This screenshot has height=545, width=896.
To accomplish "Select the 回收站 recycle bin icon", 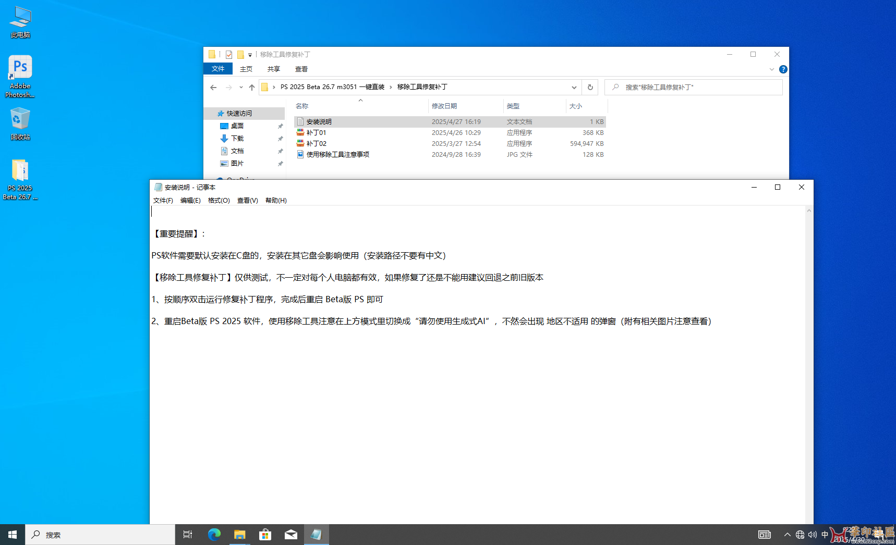I will 20,123.
